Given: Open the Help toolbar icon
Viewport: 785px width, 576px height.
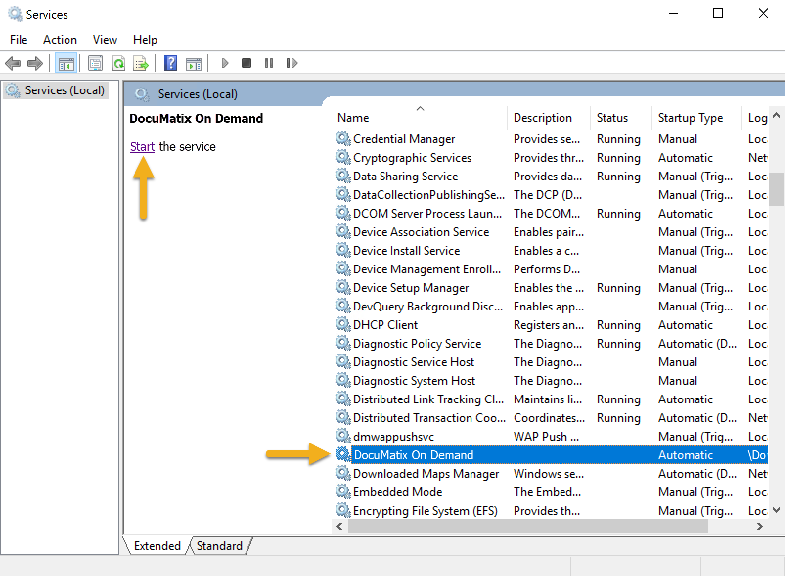Looking at the screenshot, I should pos(171,63).
